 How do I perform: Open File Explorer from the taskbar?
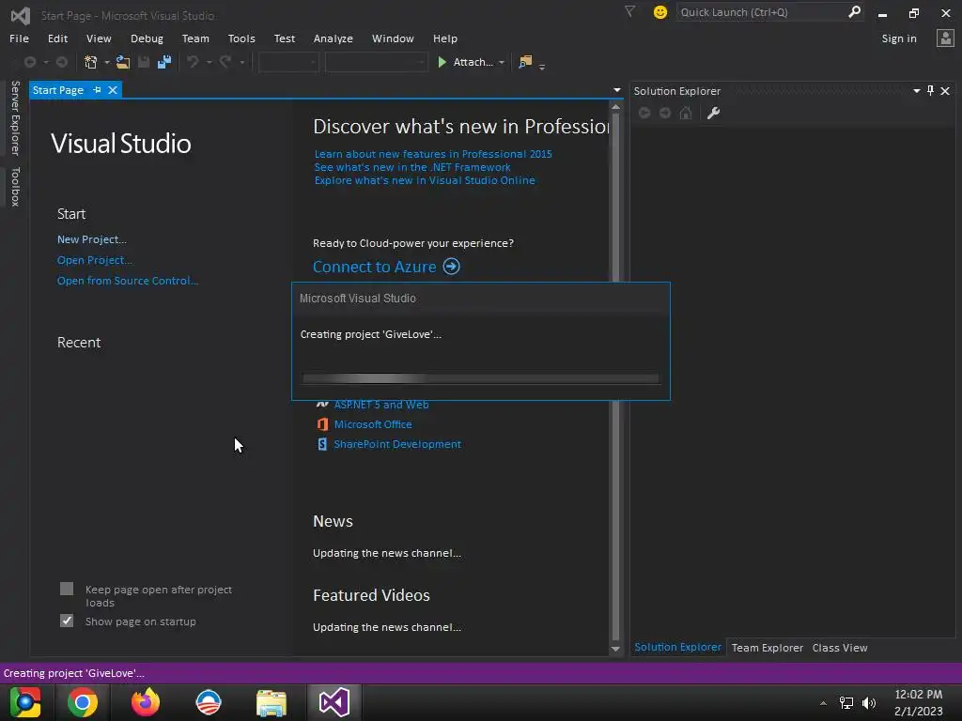point(272,702)
